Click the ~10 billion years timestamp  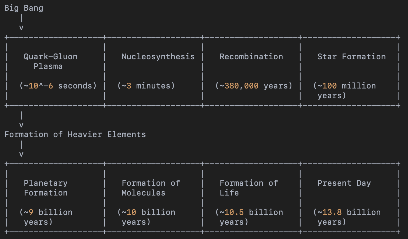[x=146, y=217]
